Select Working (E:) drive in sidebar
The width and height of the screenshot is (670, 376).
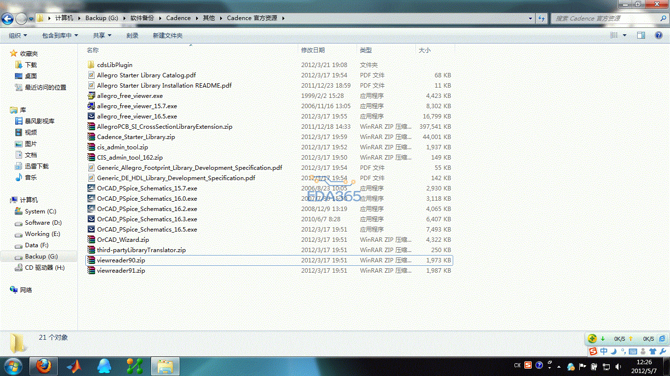43,234
